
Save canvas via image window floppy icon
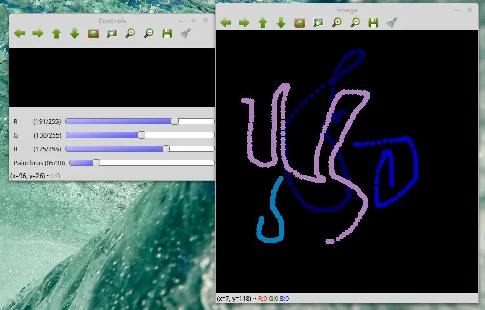(x=373, y=22)
